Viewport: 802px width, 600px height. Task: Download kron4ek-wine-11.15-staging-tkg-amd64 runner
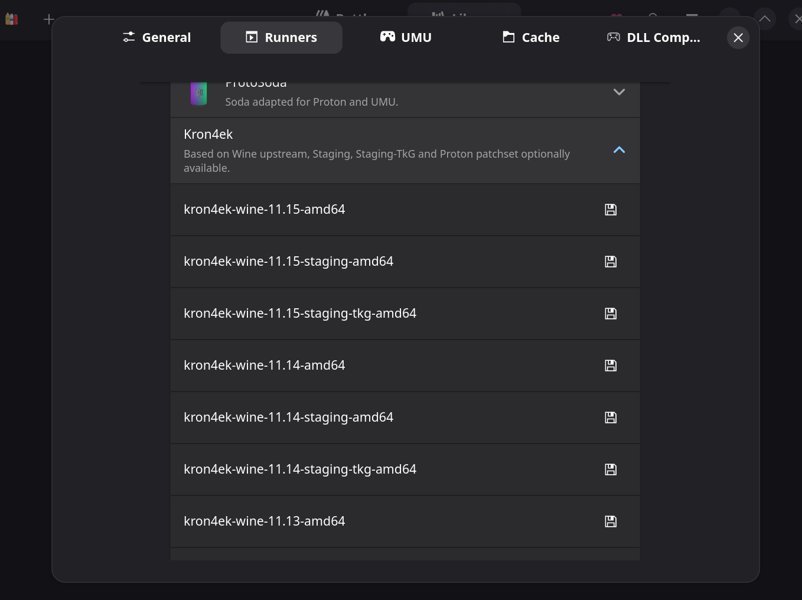(x=611, y=314)
